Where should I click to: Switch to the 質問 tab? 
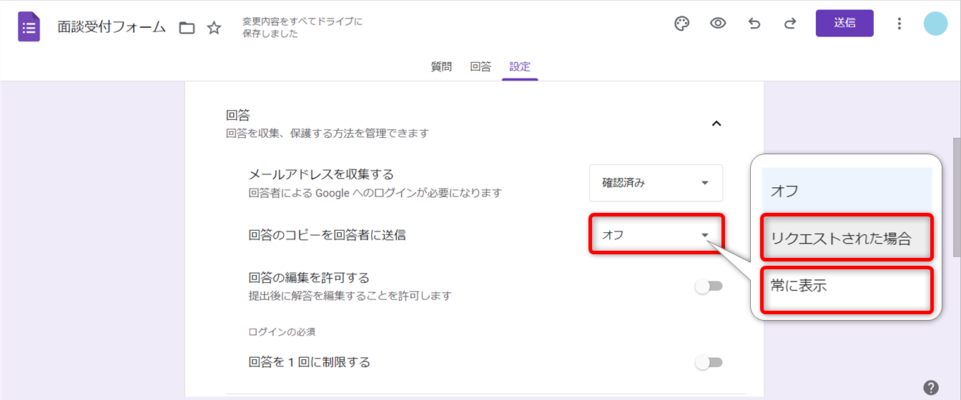441,67
